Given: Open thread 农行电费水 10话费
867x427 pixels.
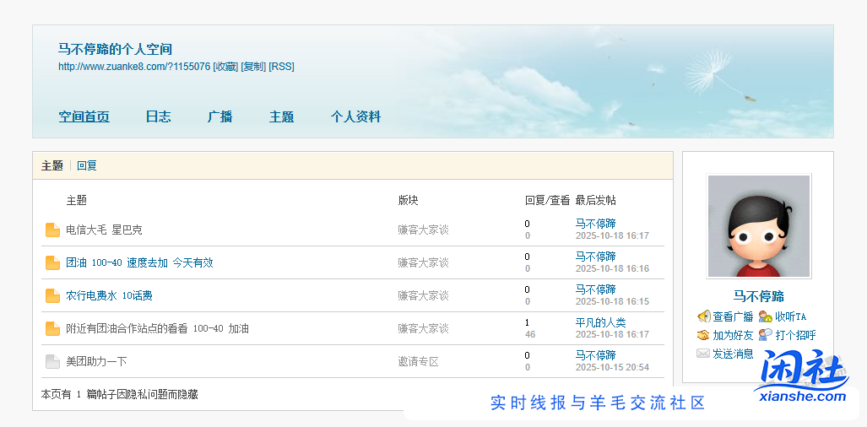Looking at the screenshot, I should pyautogui.click(x=109, y=295).
